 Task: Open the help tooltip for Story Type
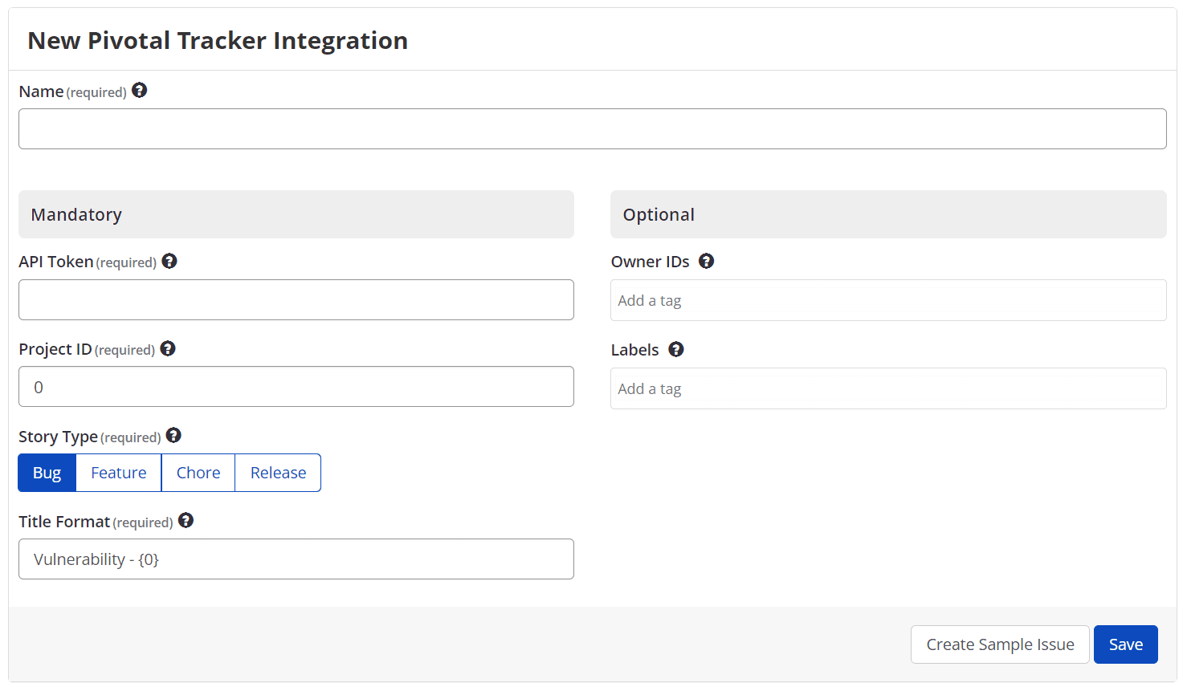click(x=173, y=436)
